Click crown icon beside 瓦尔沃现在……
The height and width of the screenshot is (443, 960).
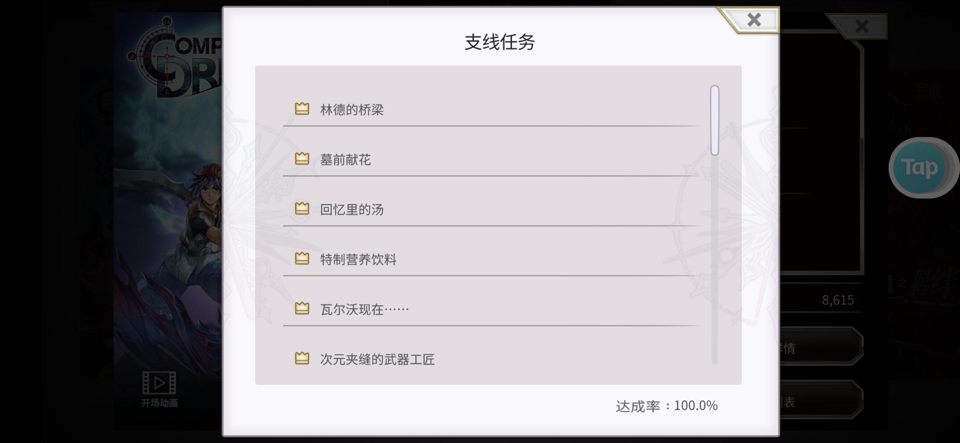(302, 308)
